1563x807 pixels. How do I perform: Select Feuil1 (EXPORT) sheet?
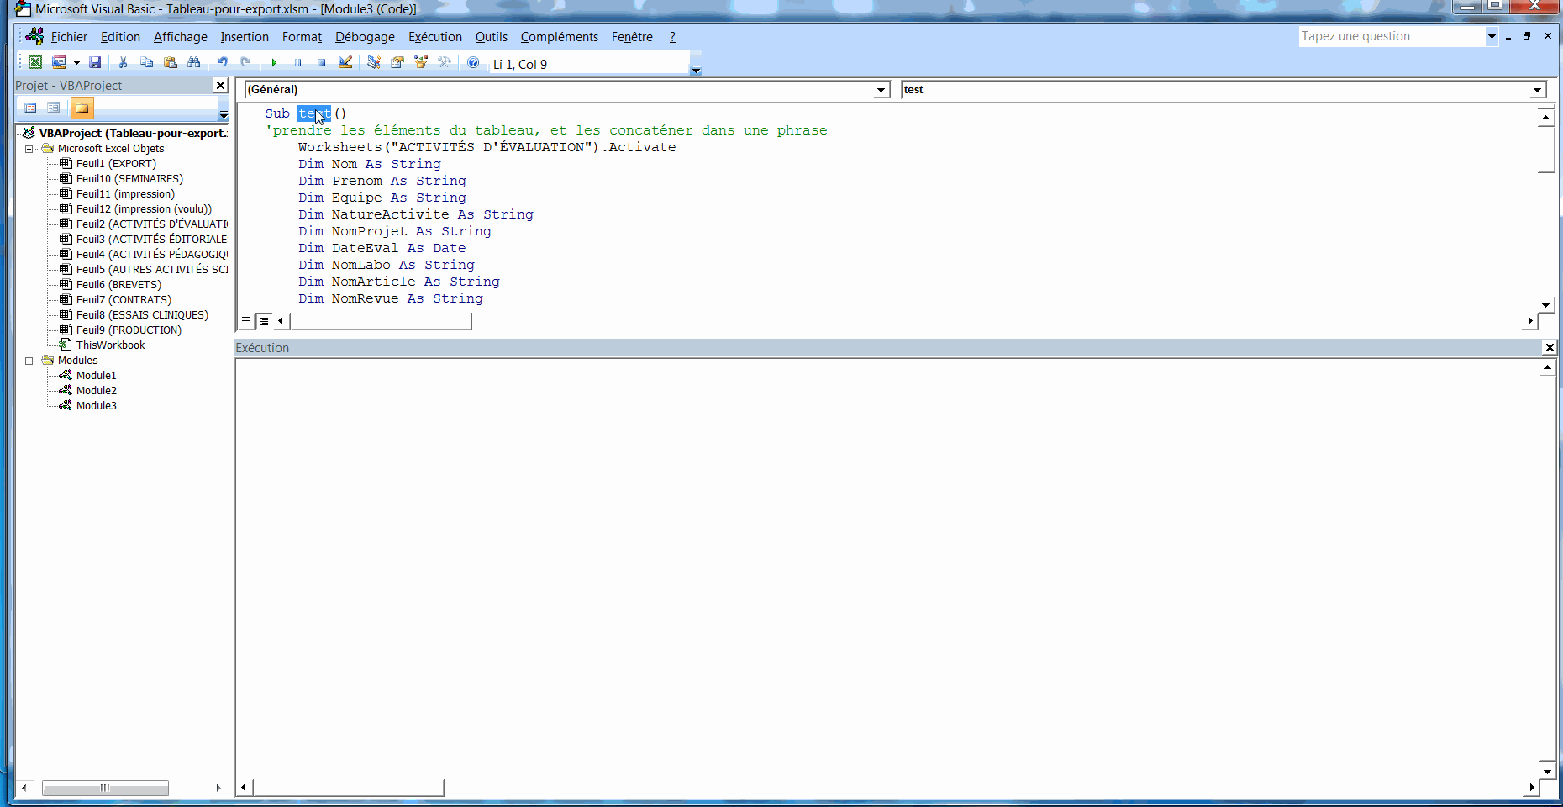click(x=116, y=164)
